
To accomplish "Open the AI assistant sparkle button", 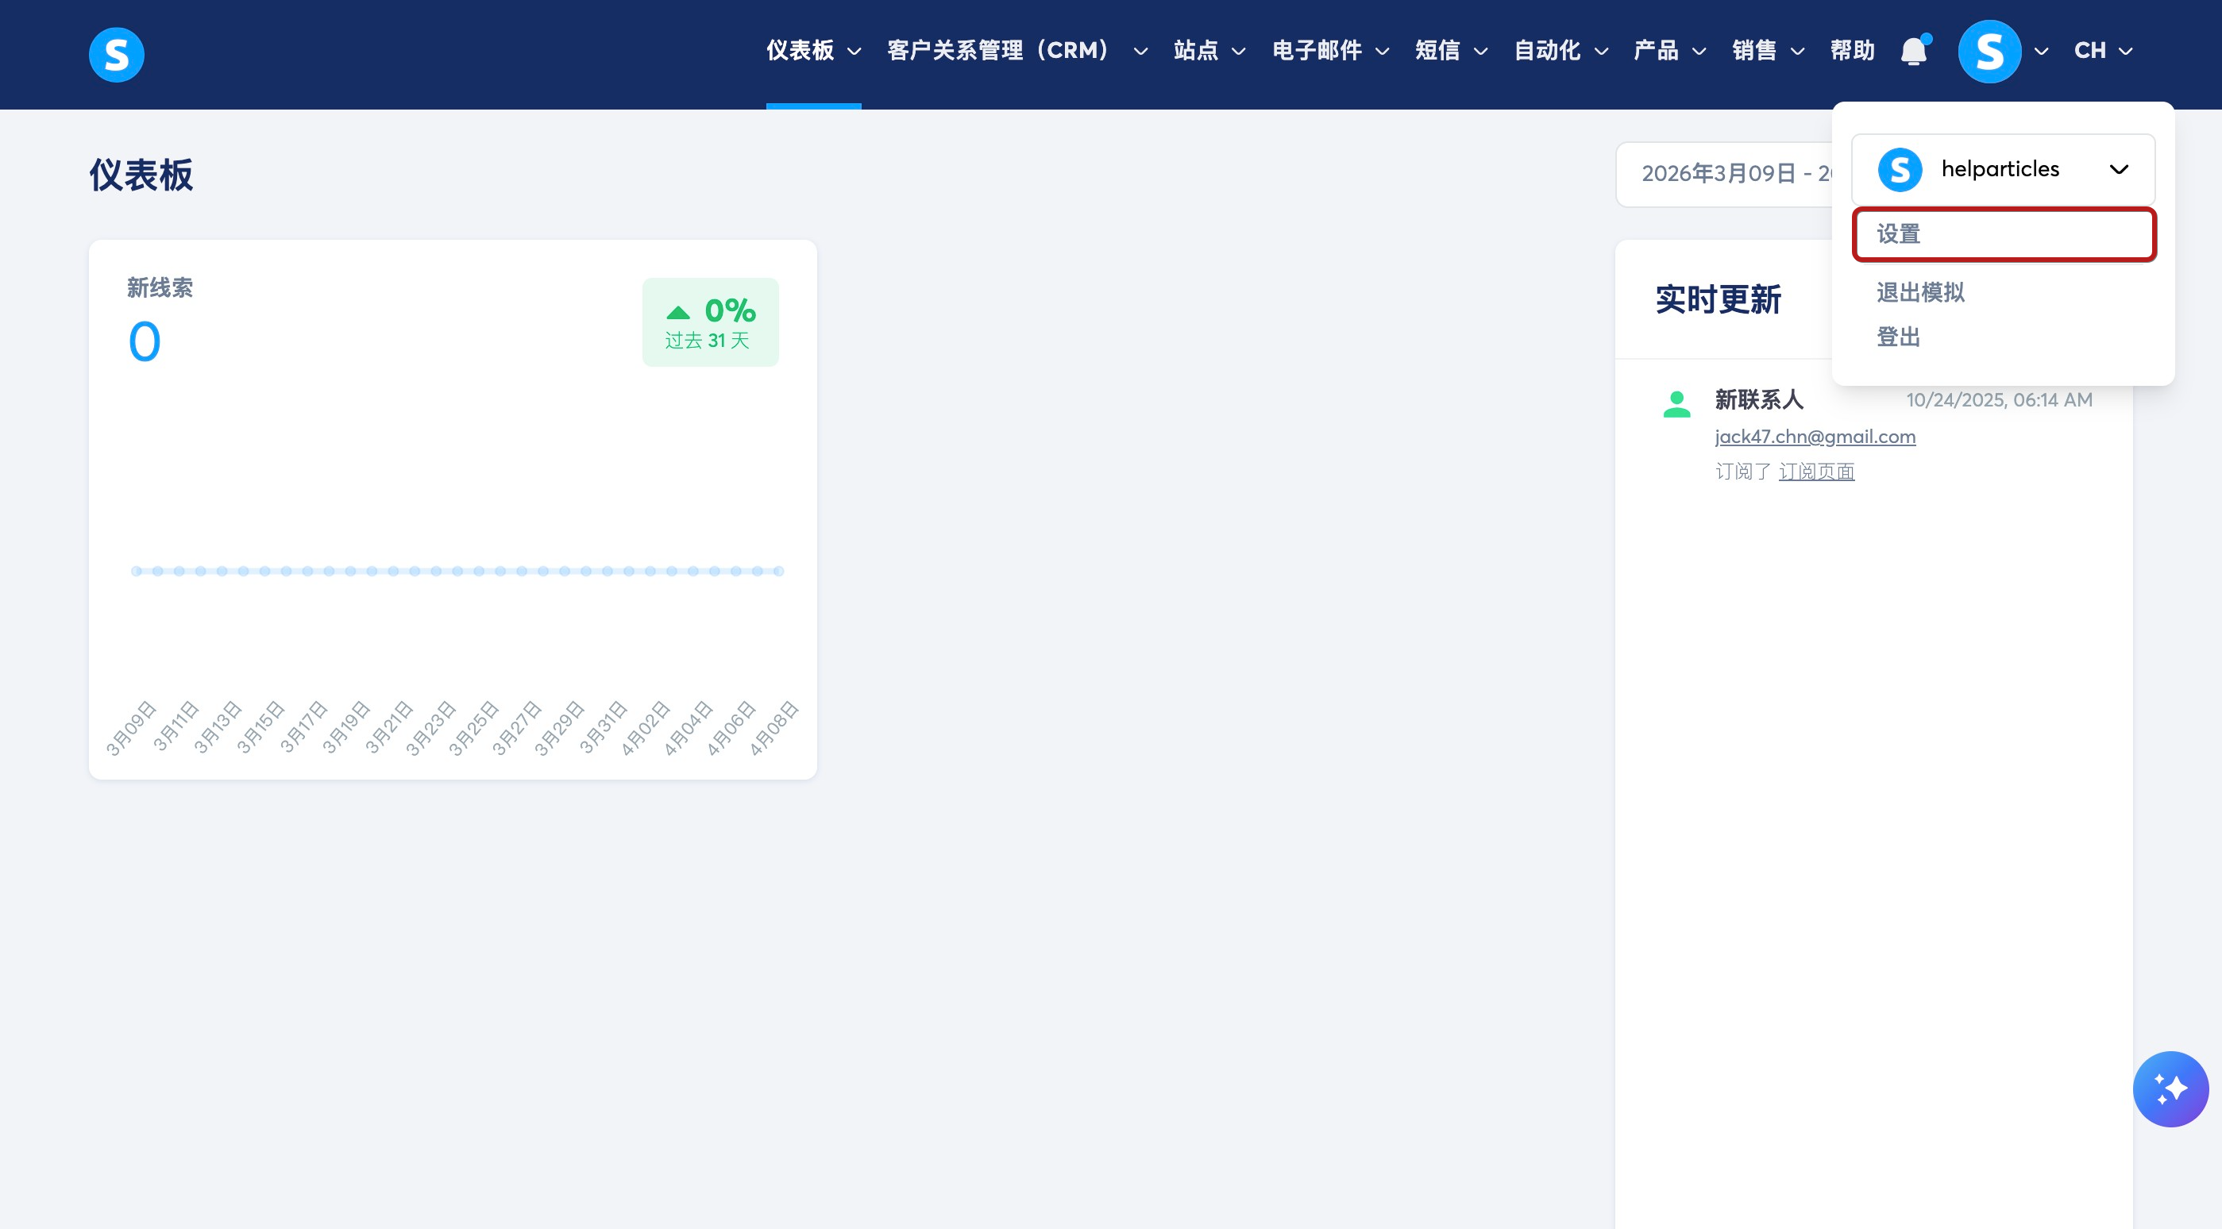I will (2170, 1088).
